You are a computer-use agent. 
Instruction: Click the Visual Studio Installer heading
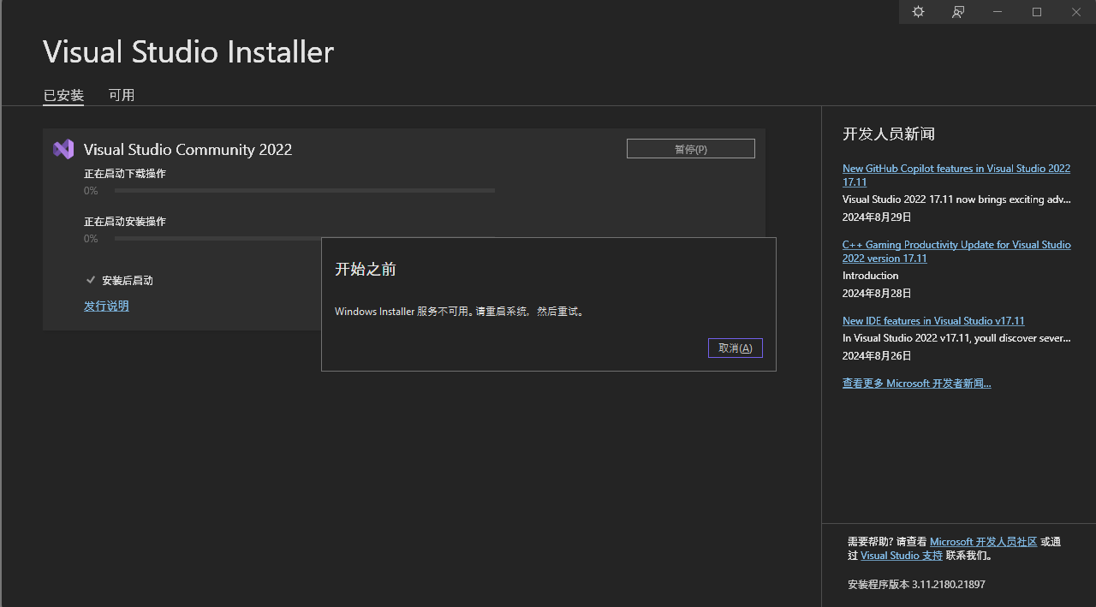pos(188,52)
